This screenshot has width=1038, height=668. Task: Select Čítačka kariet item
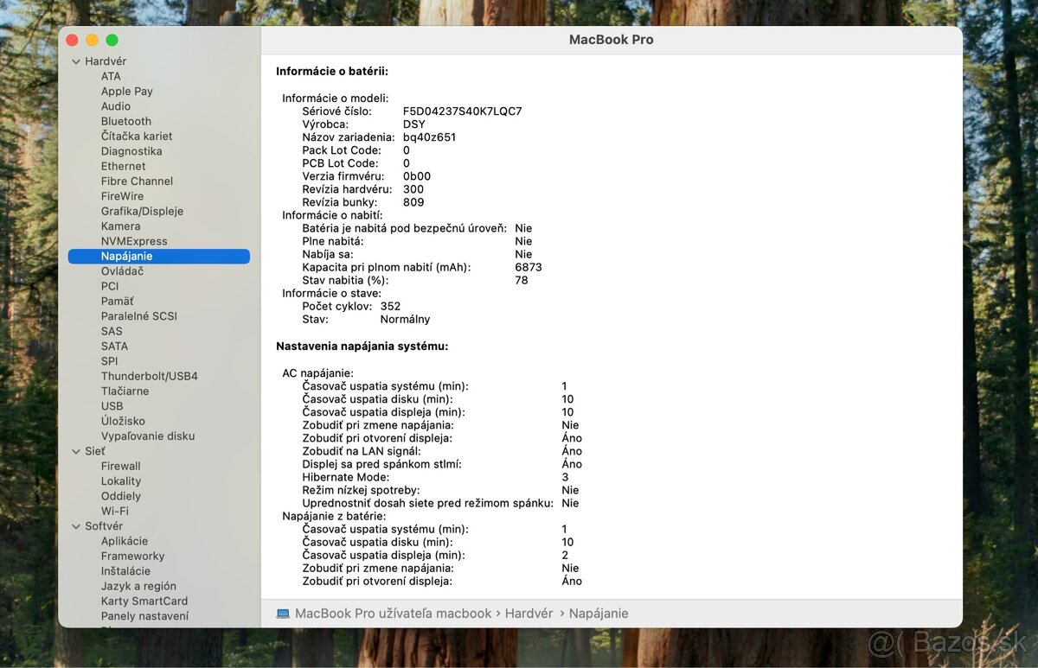coord(136,137)
